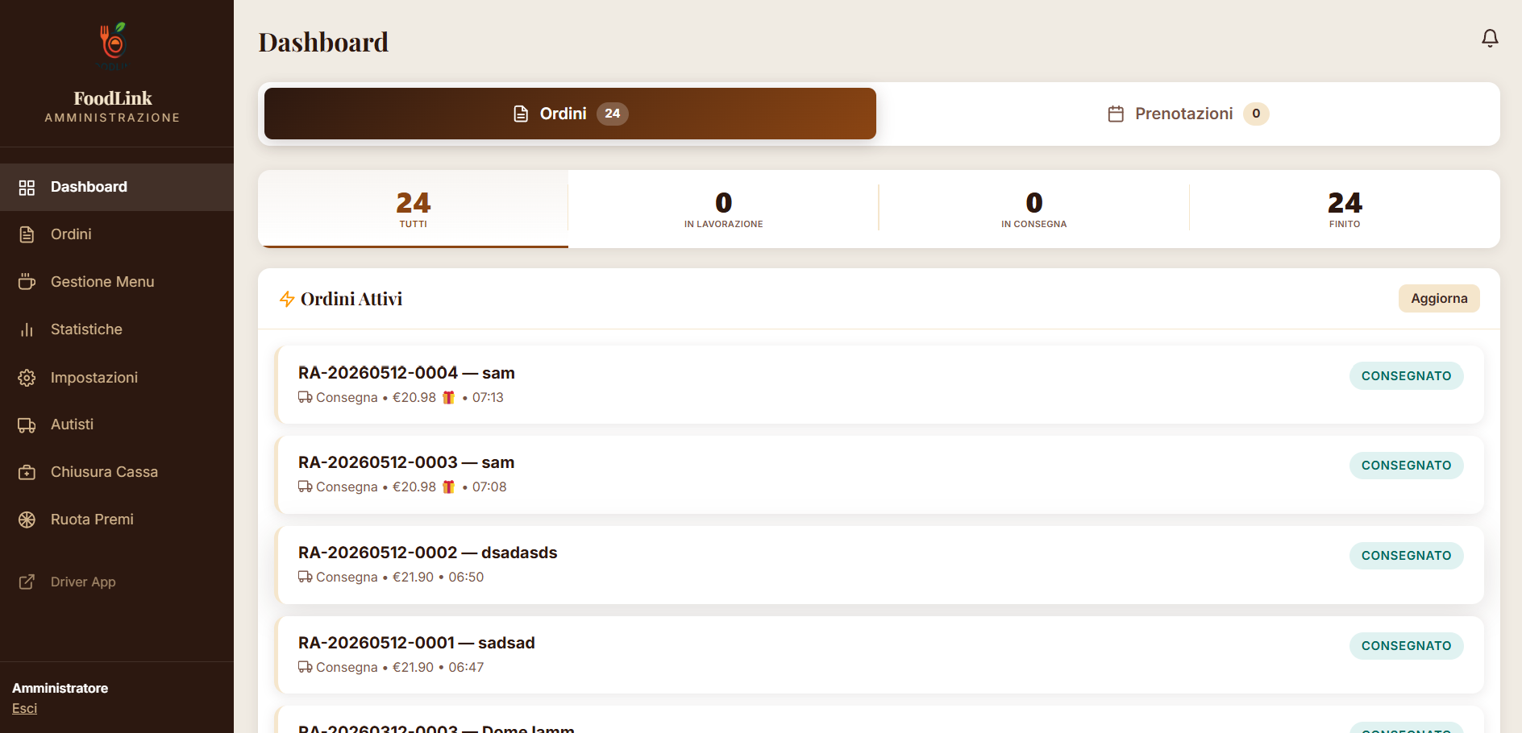Viewport: 1522px width, 733px height.
Task: Click the Amministratore user label
Action: [60, 688]
